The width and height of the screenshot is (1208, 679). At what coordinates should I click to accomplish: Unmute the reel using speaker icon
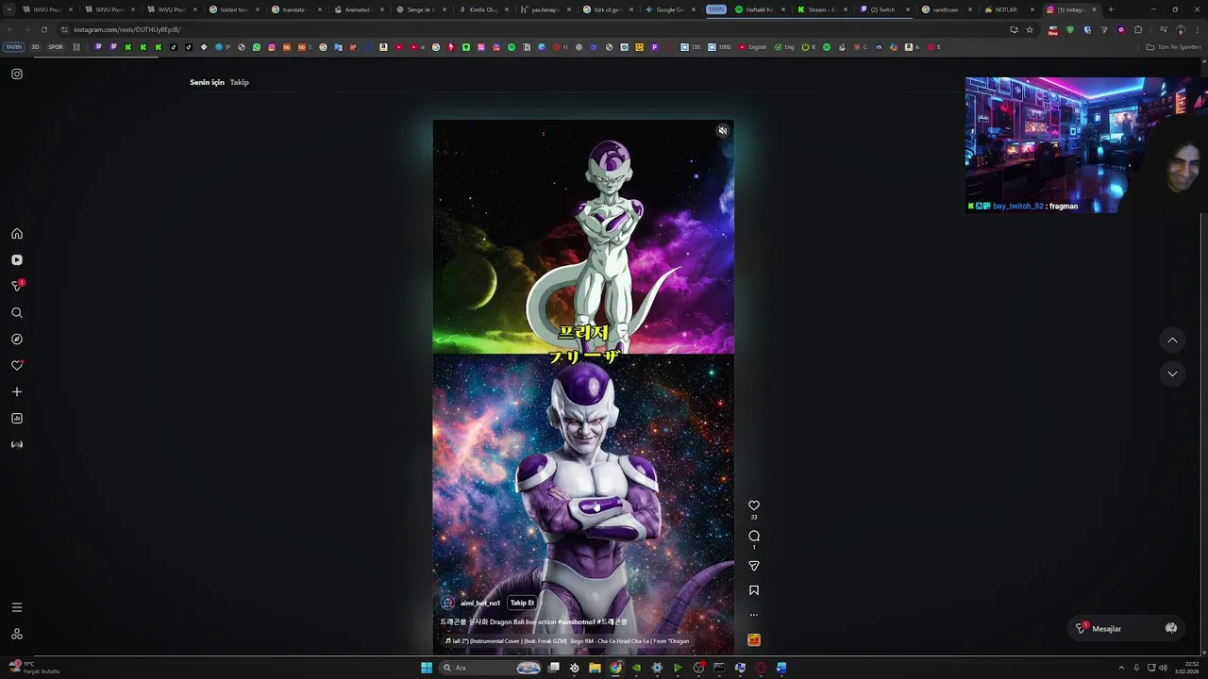tap(722, 131)
